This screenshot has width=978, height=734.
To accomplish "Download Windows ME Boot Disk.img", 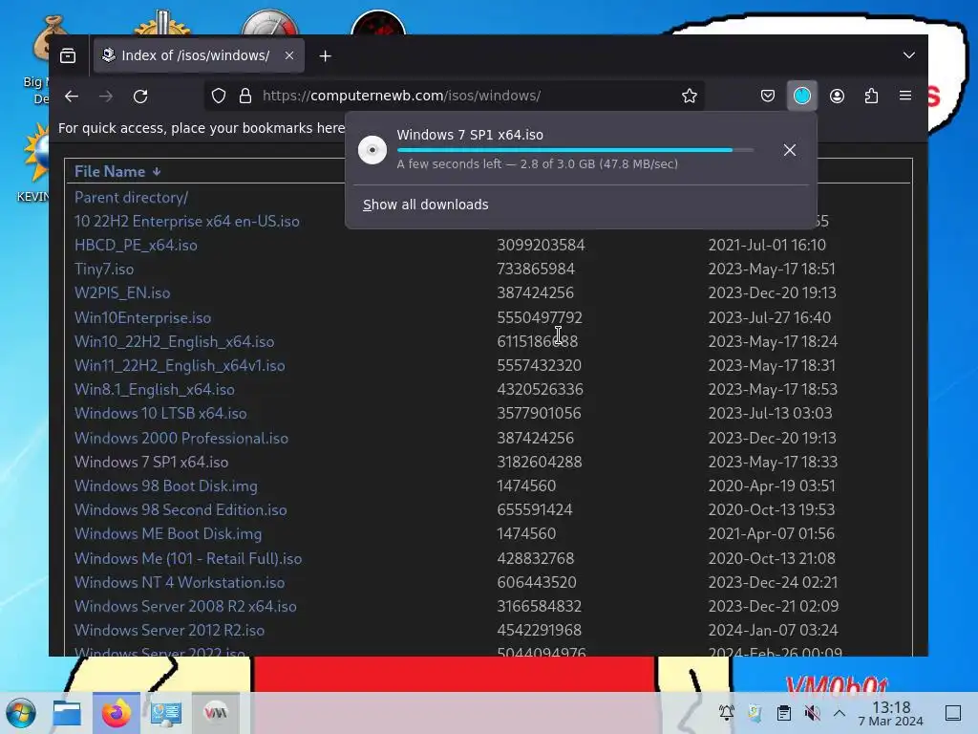I will [168, 533].
